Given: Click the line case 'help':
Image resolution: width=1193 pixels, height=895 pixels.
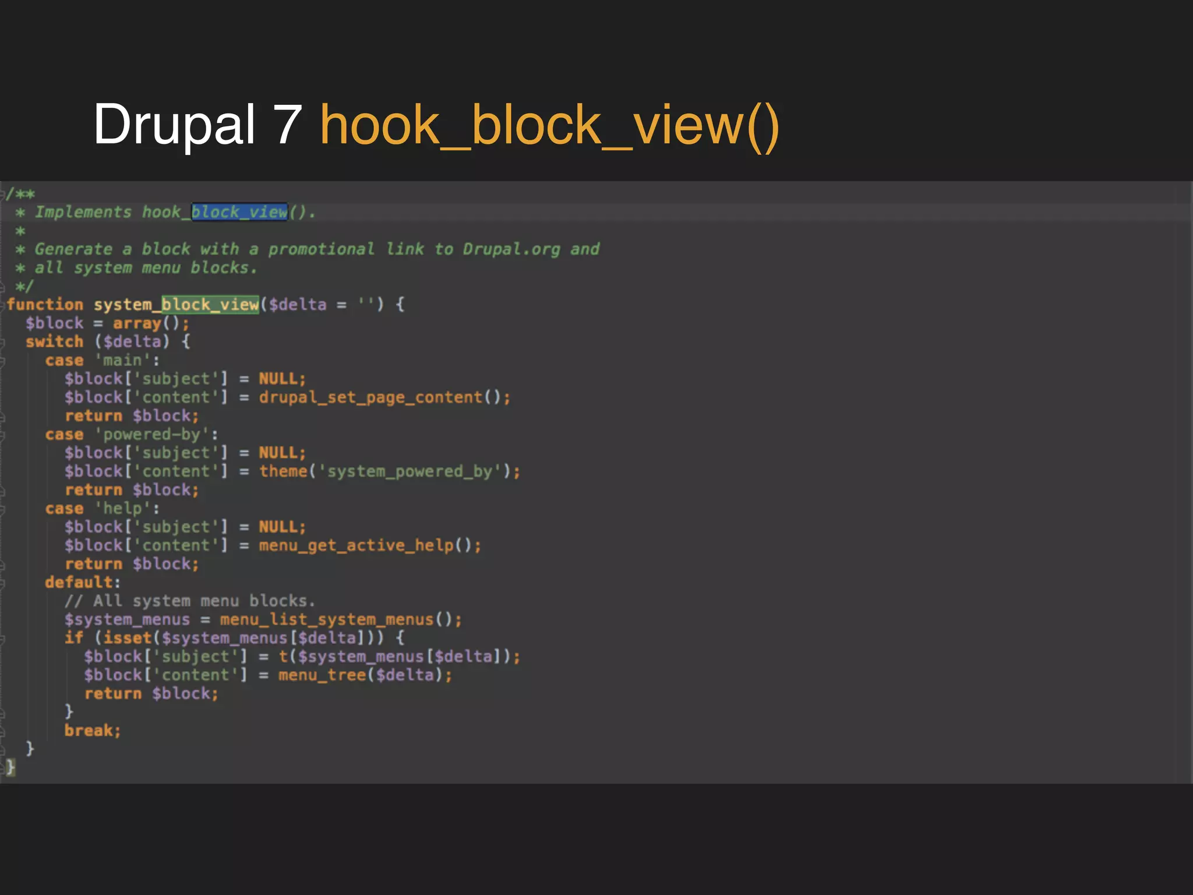Looking at the screenshot, I should coord(103,508).
